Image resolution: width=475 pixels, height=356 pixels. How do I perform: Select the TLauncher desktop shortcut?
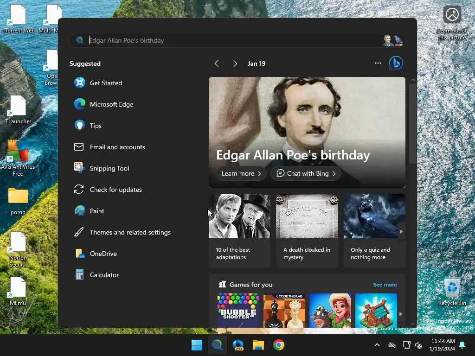[18, 109]
